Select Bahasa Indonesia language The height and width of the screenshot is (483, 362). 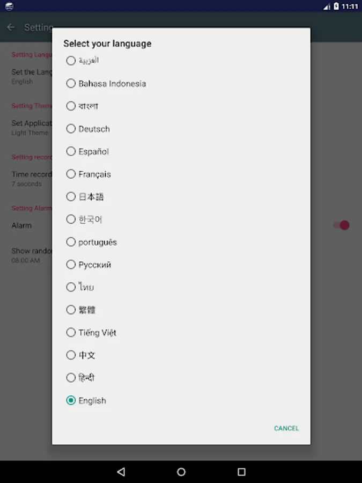[x=71, y=84]
